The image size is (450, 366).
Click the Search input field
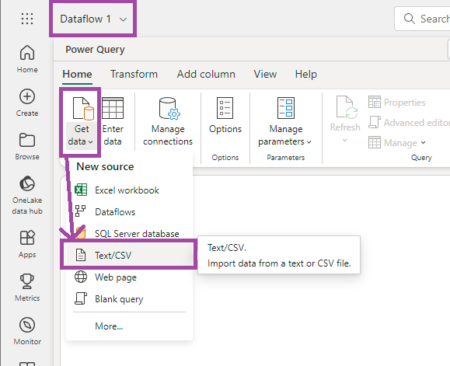[422, 19]
